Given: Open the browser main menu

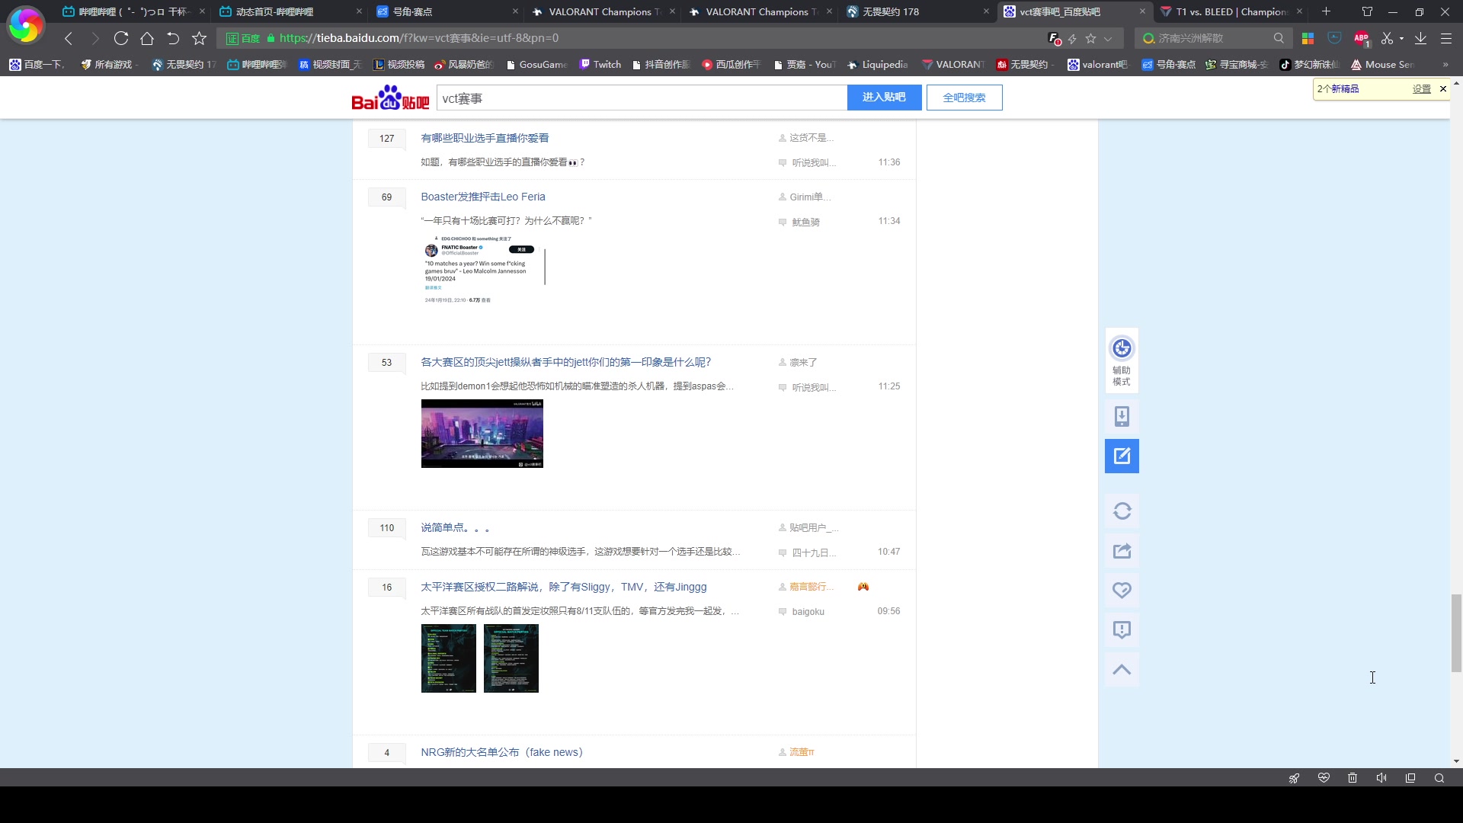Looking at the screenshot, I should [1446, 38].
